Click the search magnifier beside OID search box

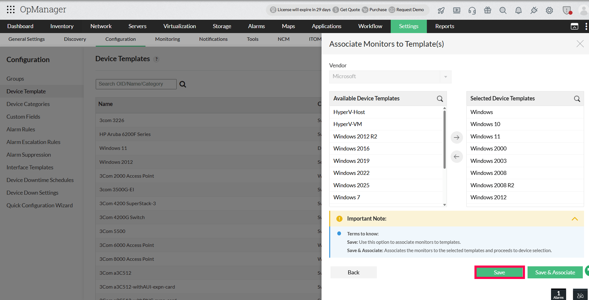[x=183, y=84]
